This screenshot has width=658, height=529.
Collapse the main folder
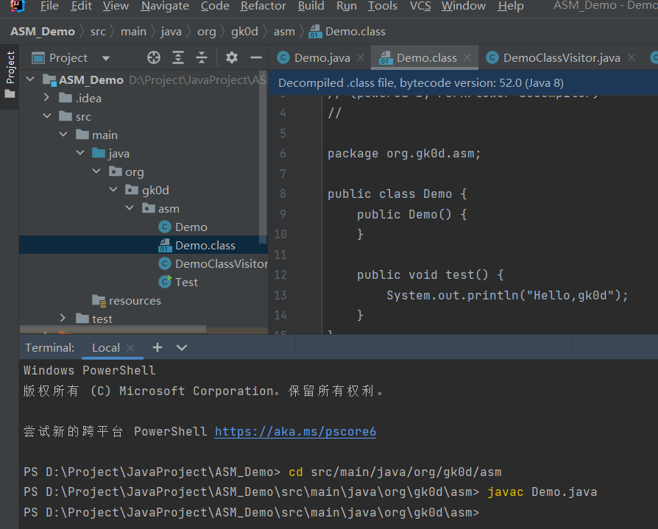click(63, 134)
